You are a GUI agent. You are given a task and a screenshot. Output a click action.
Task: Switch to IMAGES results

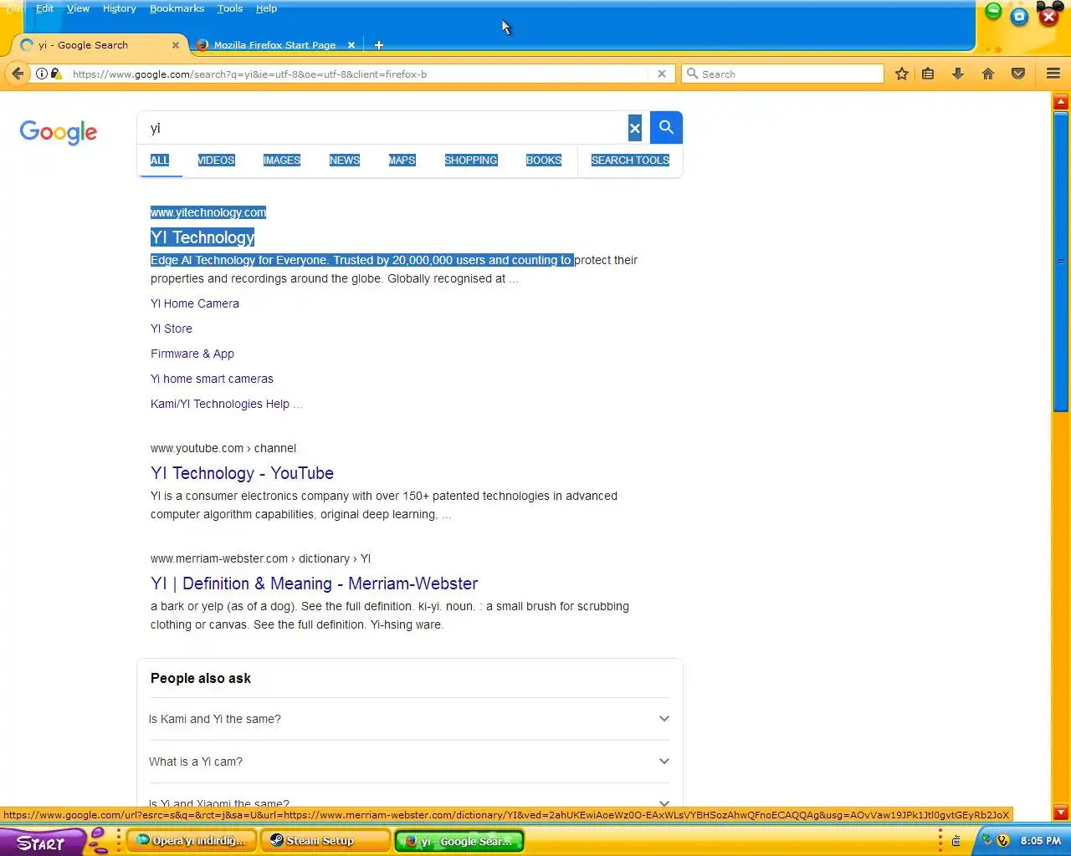pyautogui.click(x=282, y=160)
